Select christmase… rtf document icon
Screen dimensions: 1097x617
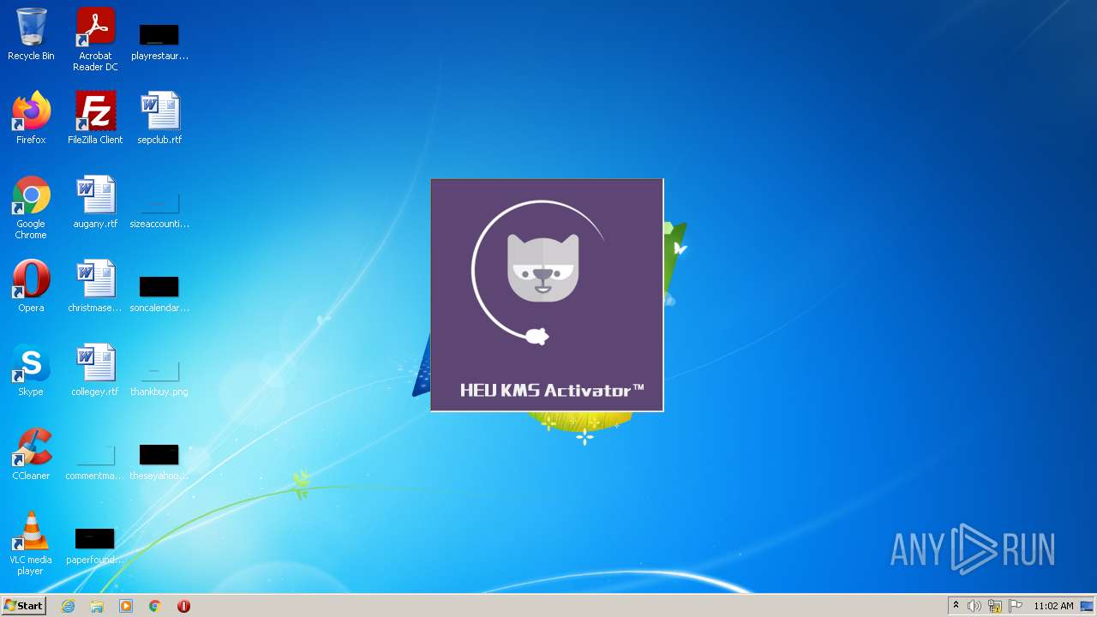pos(95,286)
